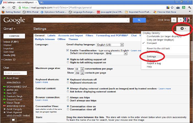Switch to the Offline tab
This screenshot has width=193, height=123.
click(61, 39)
